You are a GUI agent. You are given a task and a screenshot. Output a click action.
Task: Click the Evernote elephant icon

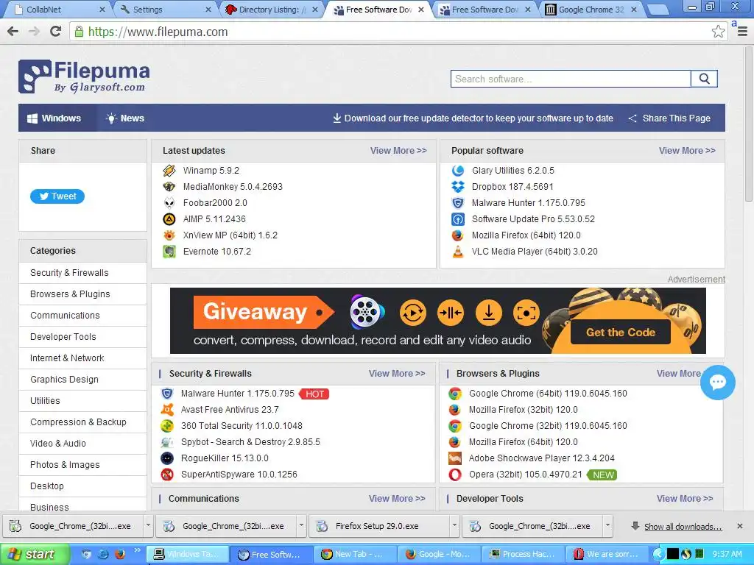[x=169, y=252]
